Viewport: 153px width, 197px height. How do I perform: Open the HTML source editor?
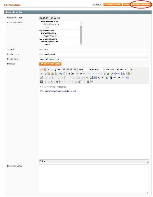point(119,74)
